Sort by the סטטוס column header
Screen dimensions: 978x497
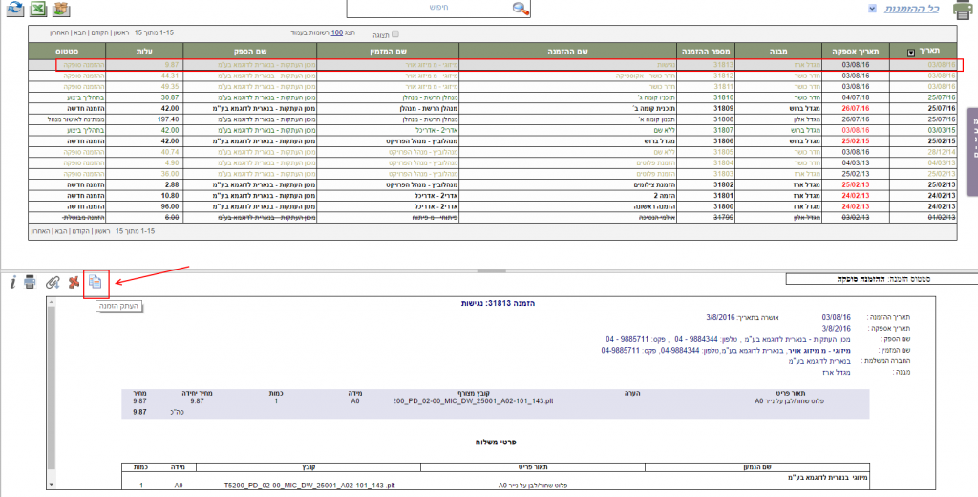[79, 51]
